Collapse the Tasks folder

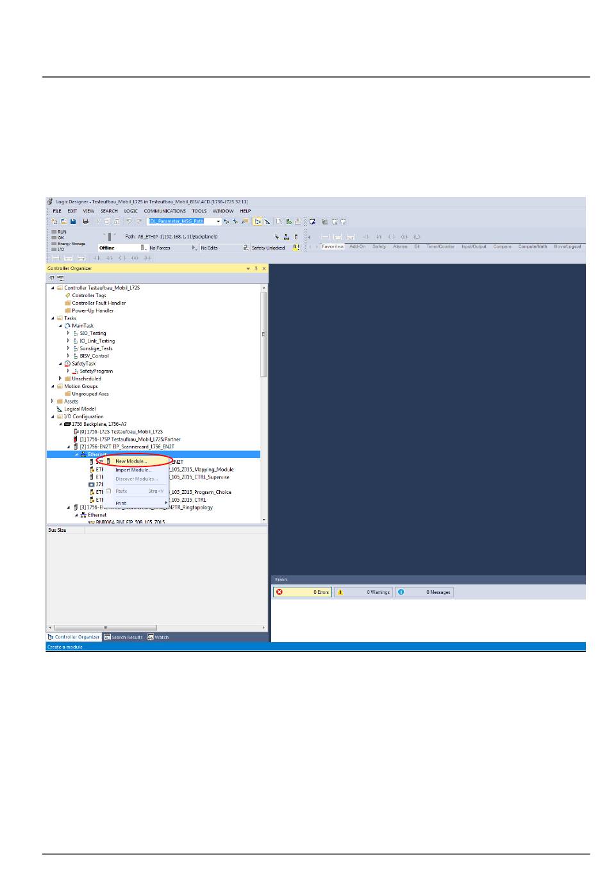53,318
